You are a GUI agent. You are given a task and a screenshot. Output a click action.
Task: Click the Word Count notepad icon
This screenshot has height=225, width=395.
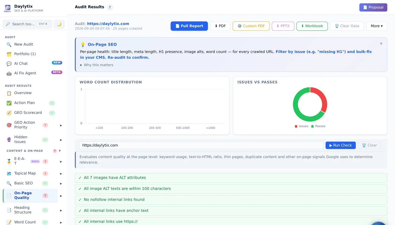9,222
